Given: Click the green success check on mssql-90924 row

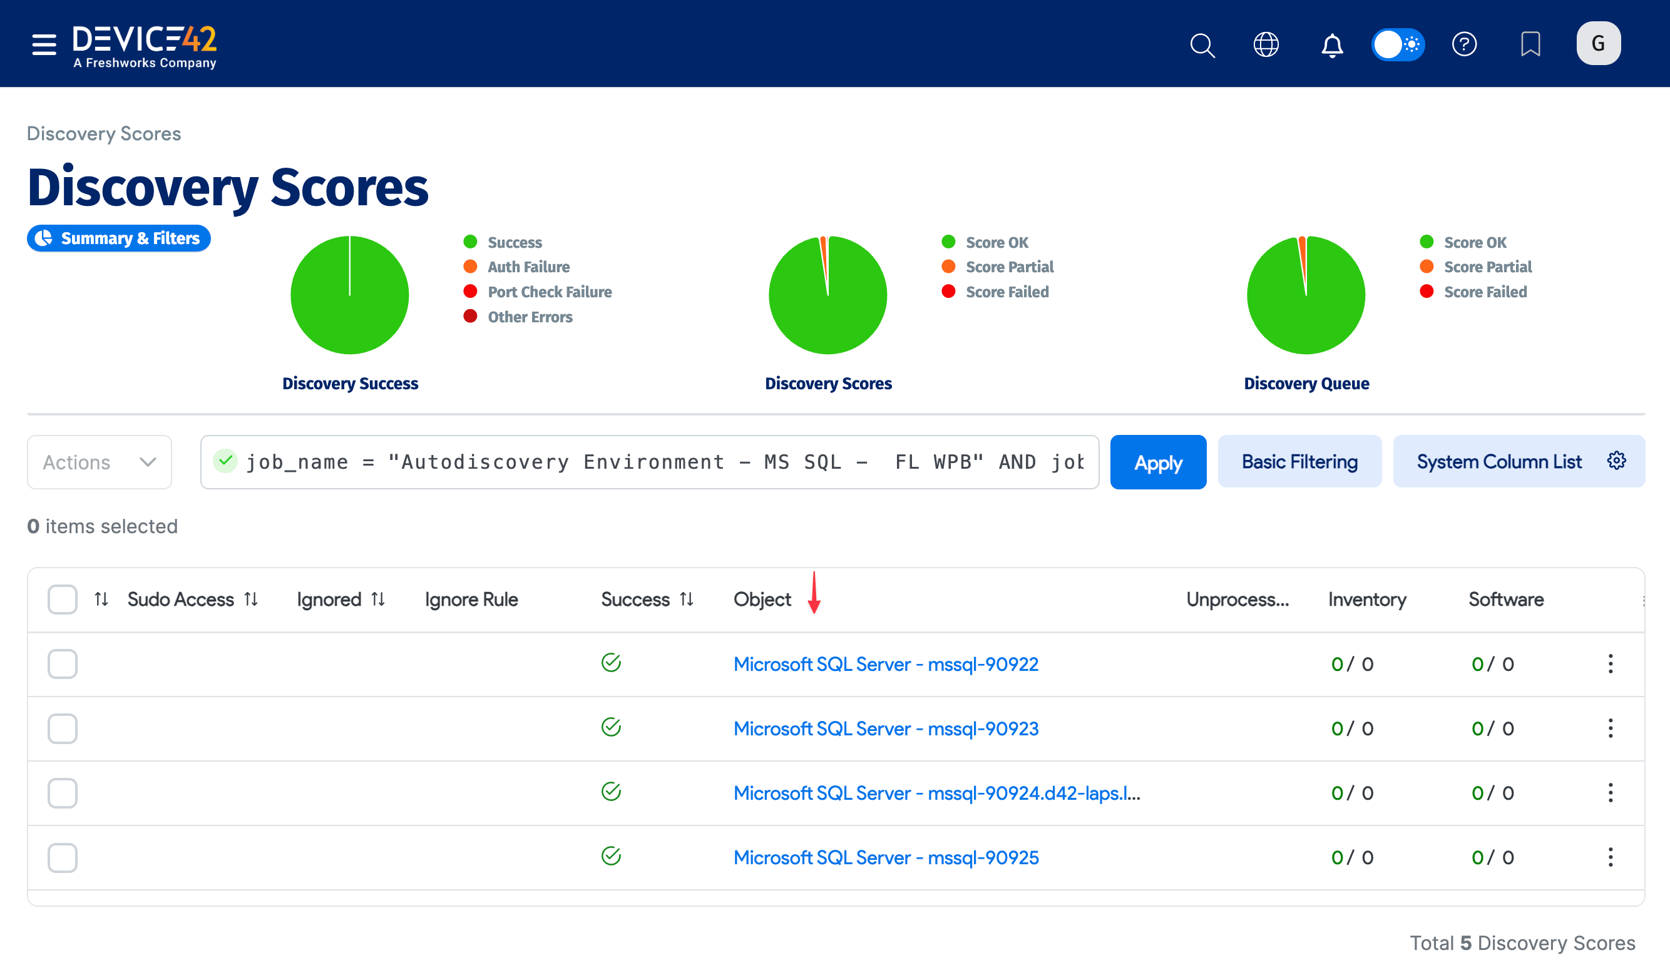Looking at the screenshot, I should click(610, 792).
